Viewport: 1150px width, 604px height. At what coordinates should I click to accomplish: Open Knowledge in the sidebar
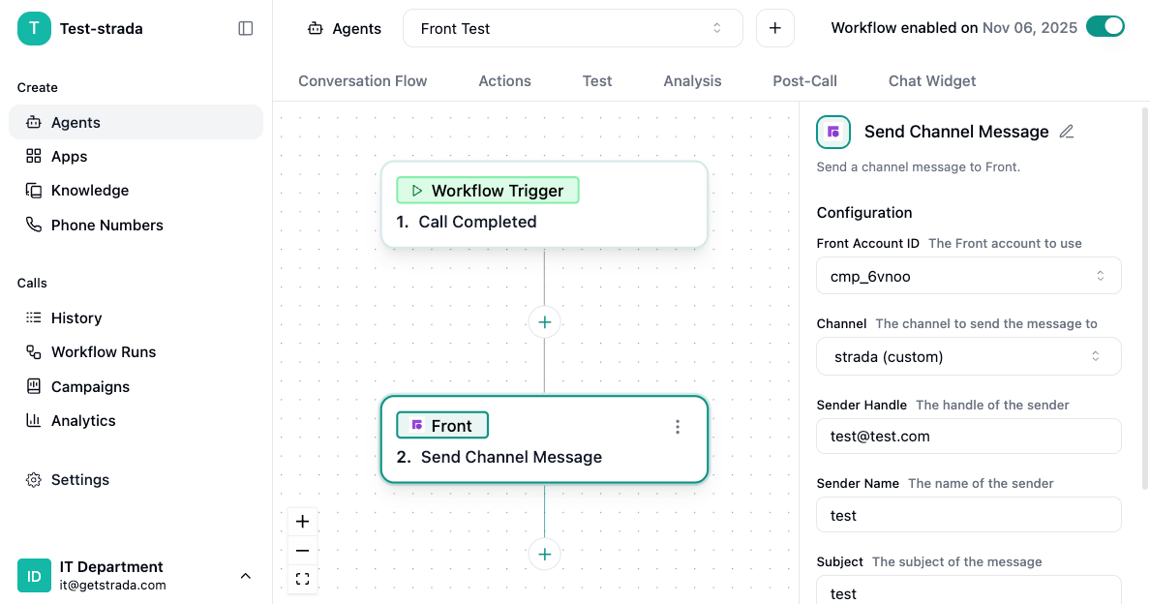136,191
